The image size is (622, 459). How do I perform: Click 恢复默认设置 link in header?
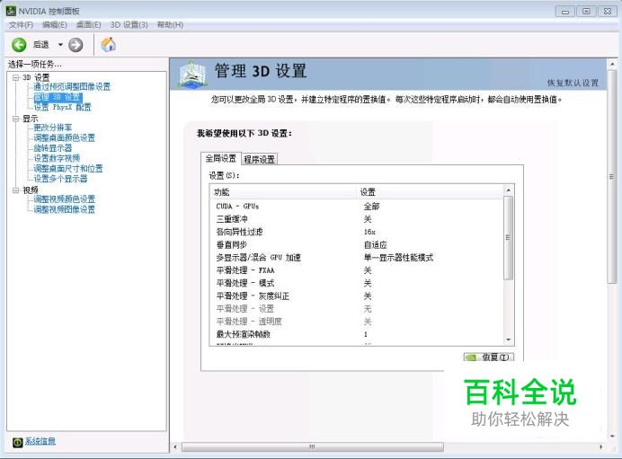[x=573, y=83]
